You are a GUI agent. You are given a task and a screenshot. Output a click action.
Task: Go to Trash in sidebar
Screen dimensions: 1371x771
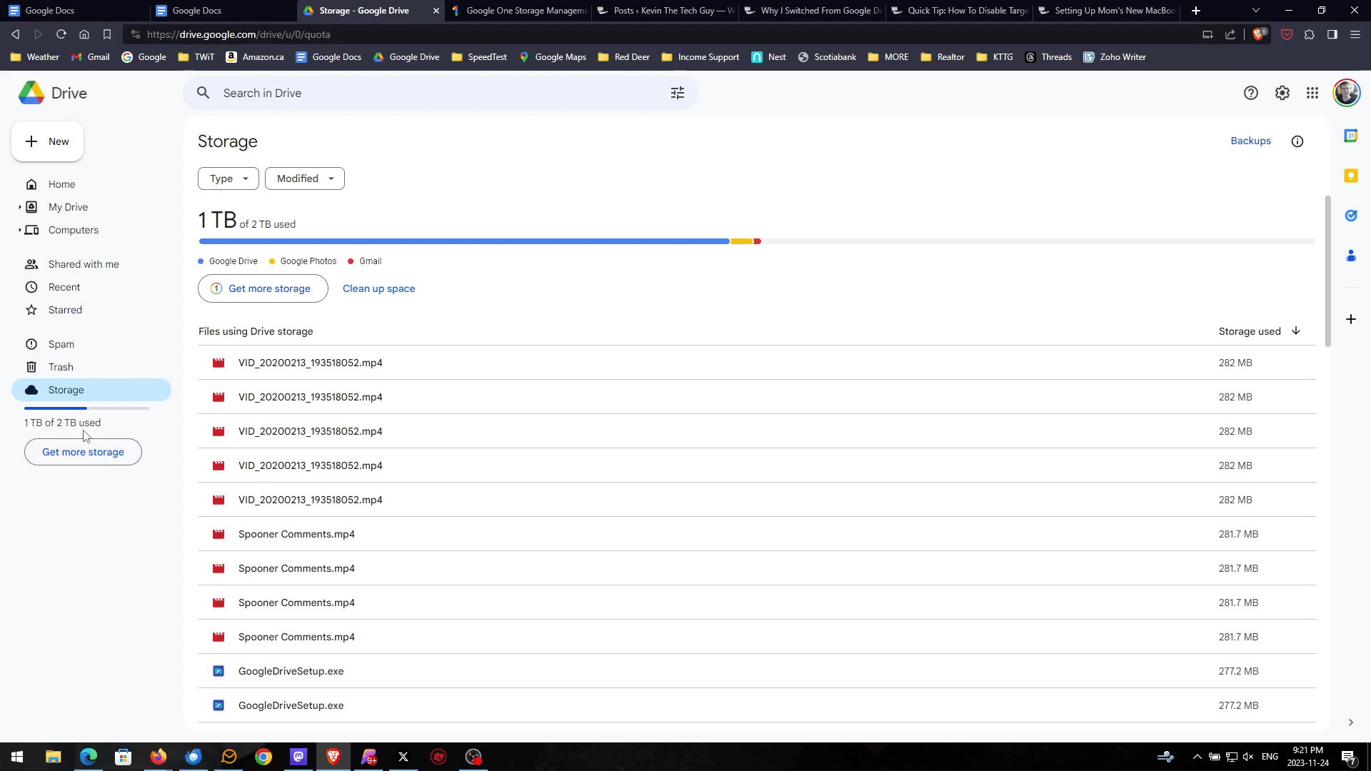pos(61,367)
